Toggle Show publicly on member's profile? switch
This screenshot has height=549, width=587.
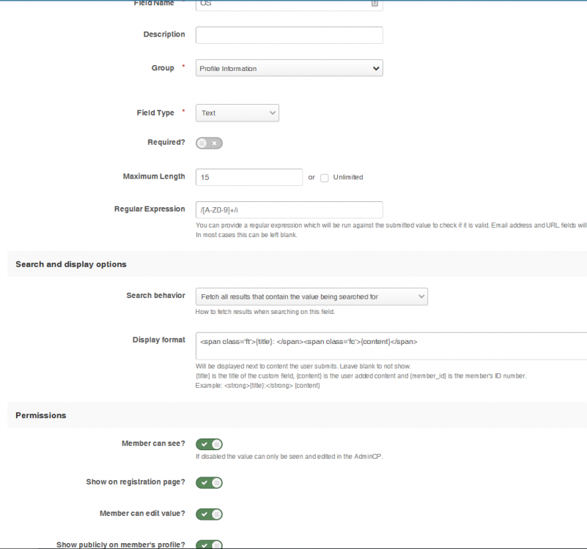[209, 544]
